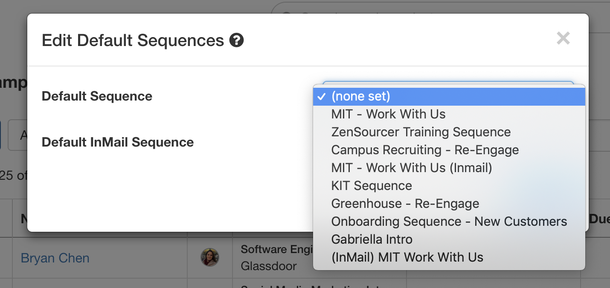Pick Greenhouse - Re-Engage from list
Image resolution: width=610 pixels, height=288 pixels.
pos(449,204)
